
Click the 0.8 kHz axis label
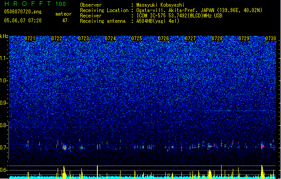coord(4,125)
